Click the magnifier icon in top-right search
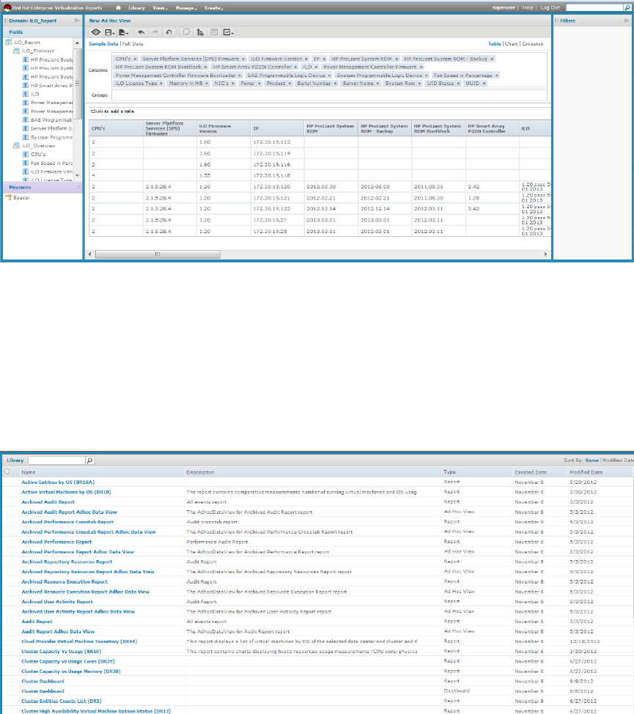The height and width of the screenshot is (714, 634). coord(627,8)
